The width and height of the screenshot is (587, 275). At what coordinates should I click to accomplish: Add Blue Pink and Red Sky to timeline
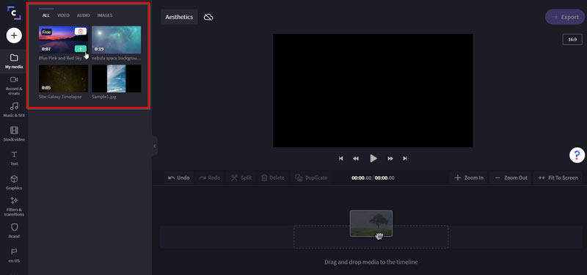coord(81,48)
